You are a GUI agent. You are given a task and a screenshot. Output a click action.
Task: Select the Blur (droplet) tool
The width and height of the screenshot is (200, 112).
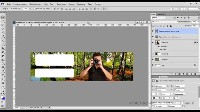click(3, 63)
